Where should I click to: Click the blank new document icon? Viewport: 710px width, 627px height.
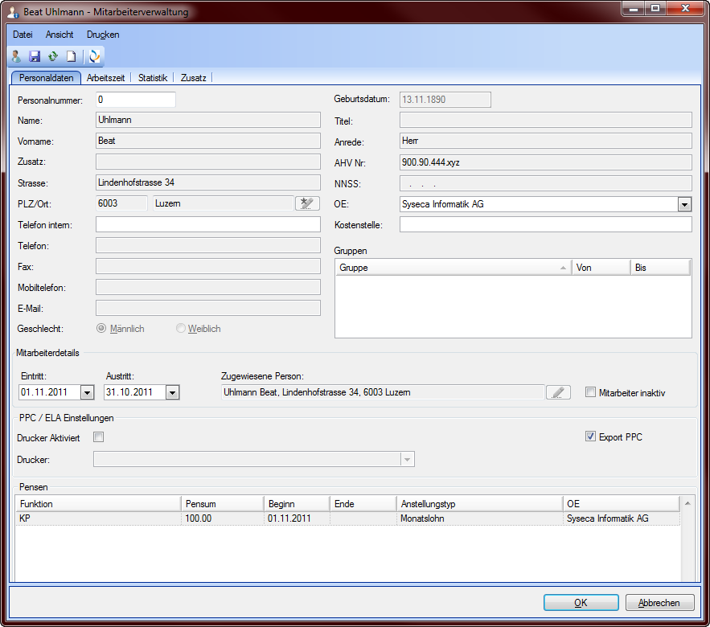(x=71, y=56)
